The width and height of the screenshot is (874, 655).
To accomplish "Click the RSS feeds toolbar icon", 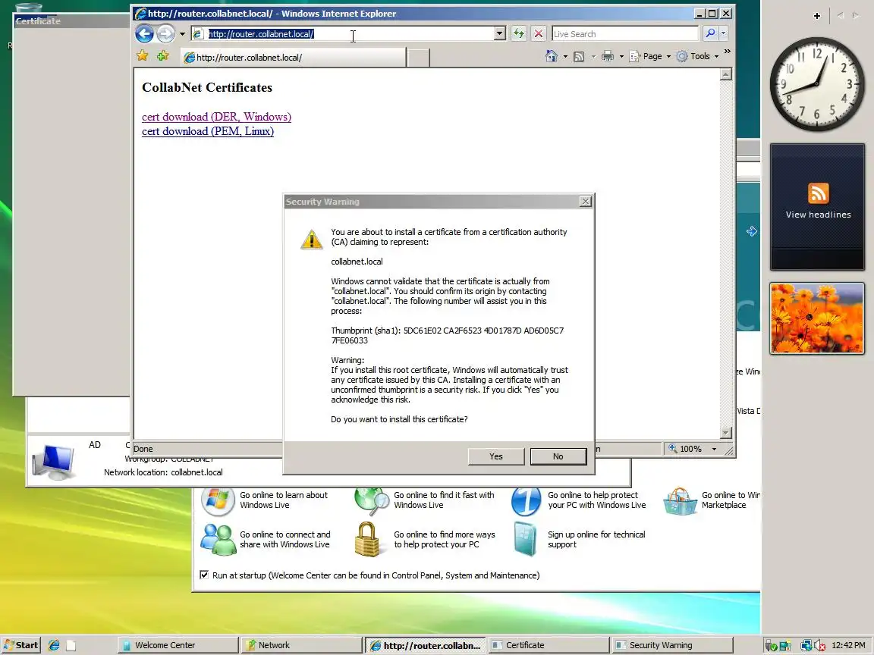I will tap(579, 56).
